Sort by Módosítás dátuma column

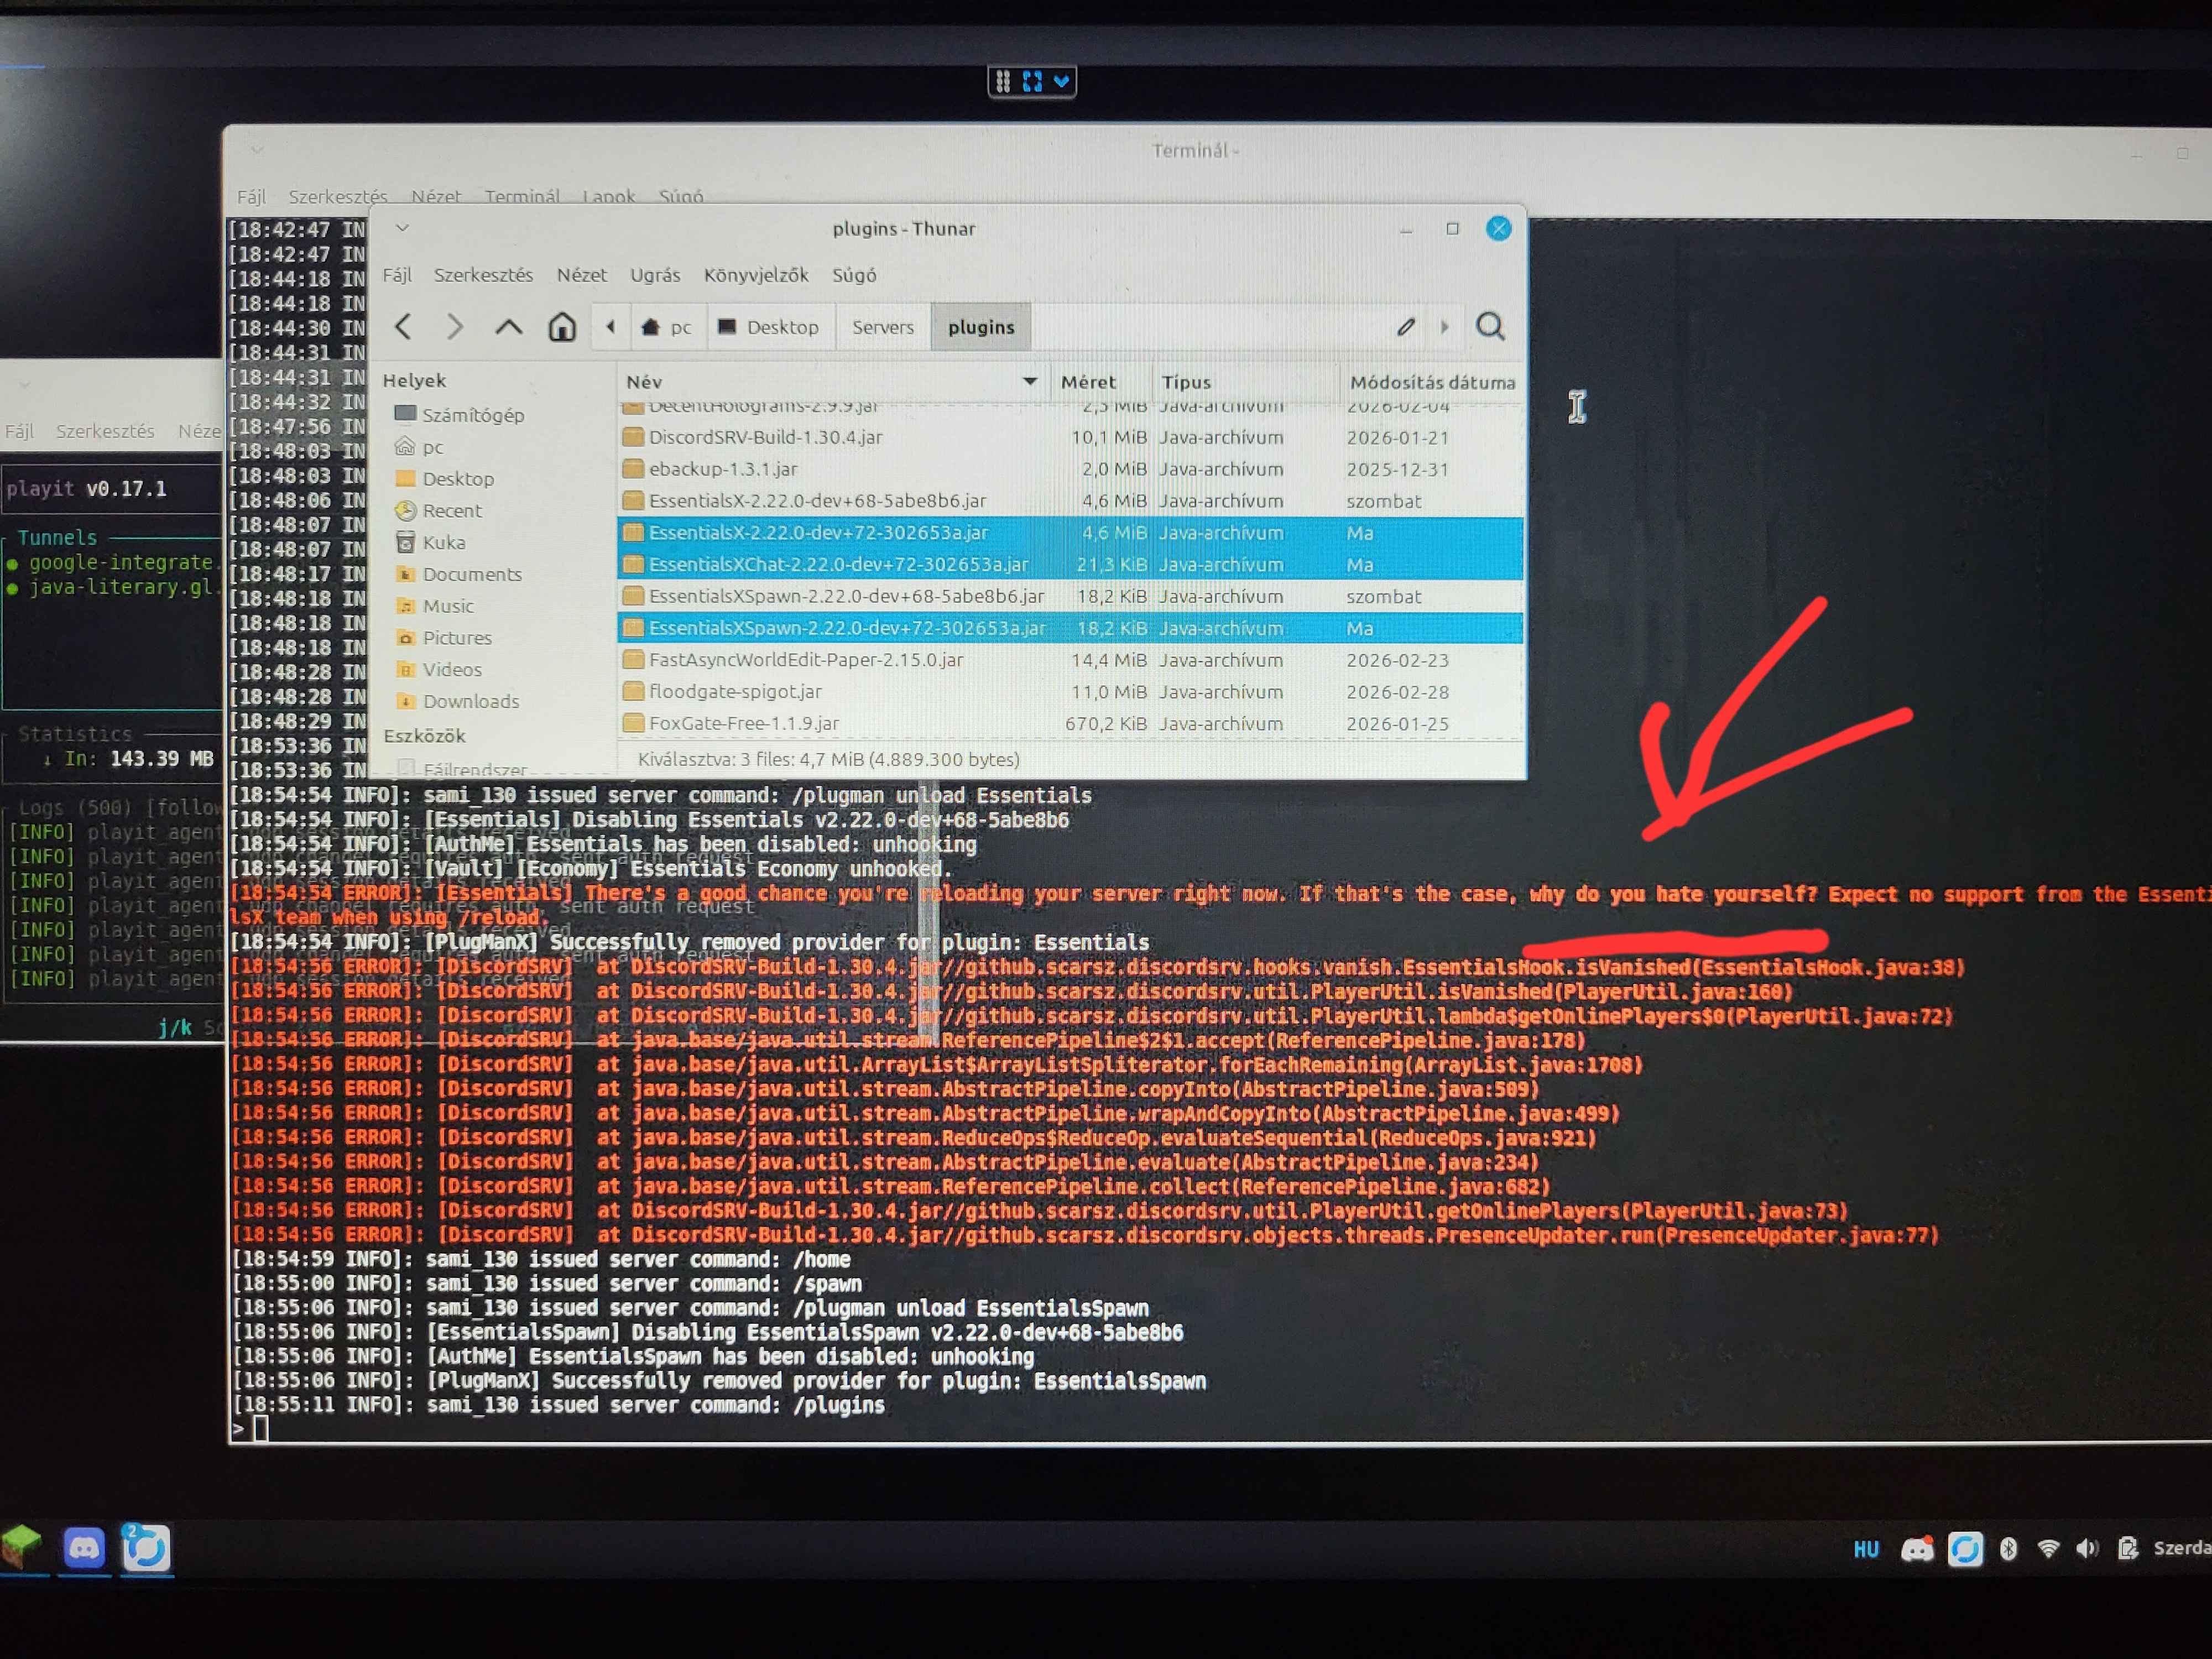(1432, 382)
